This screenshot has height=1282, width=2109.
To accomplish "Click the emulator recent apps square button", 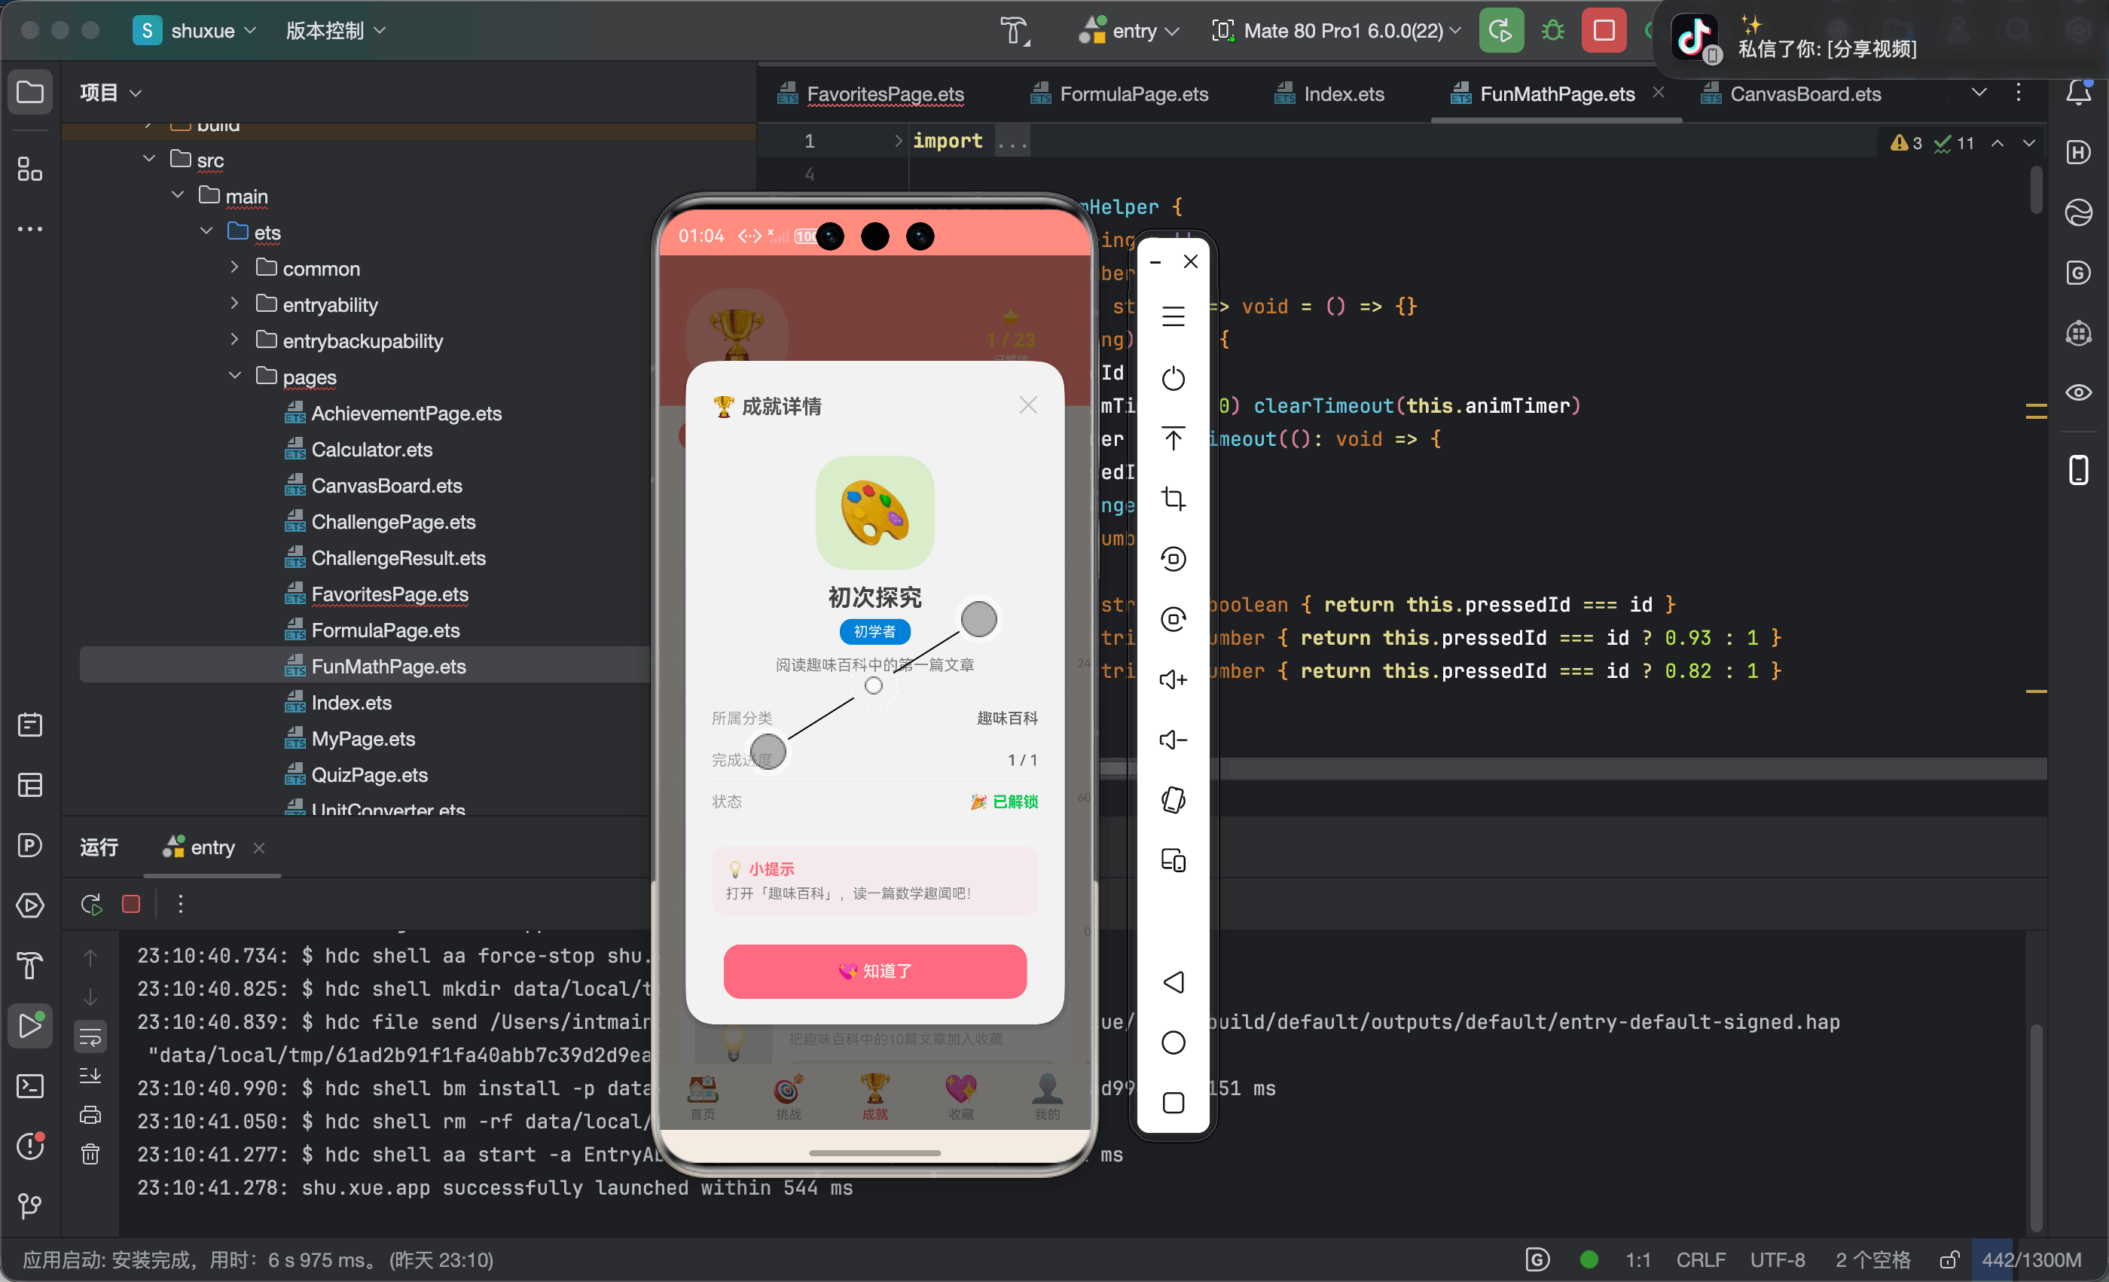I will [1173, 1102].
